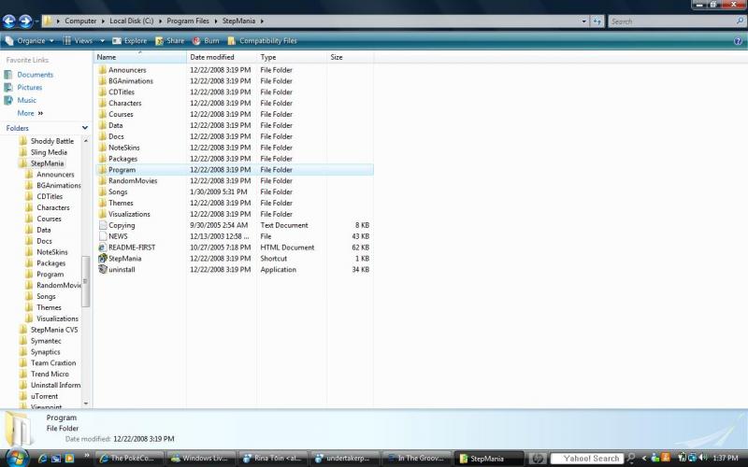Select uTorrent in folder tree
The height and width of the screenshot is (467, 748).
pos(44,396)
